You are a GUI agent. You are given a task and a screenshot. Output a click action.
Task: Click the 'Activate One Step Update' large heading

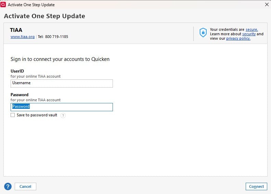[44, 16]
